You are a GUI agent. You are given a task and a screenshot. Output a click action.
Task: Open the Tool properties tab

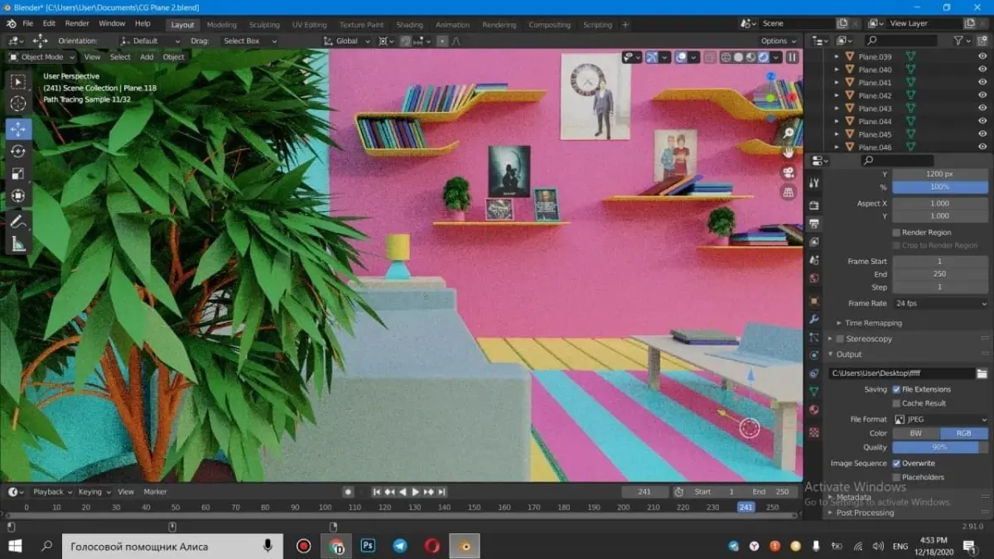pyautogui.click(x=814, y=184)
